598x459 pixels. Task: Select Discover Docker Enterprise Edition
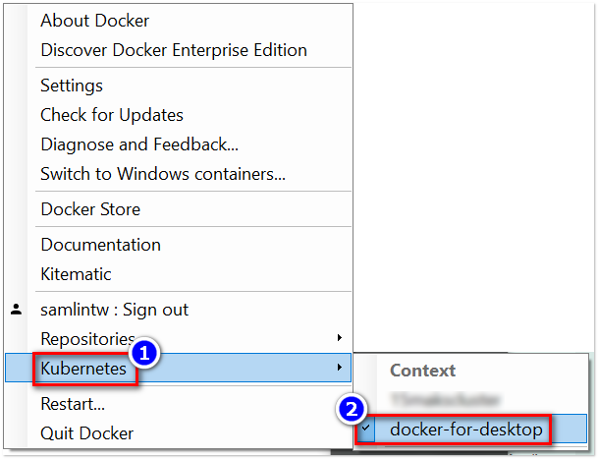pyautogui.click(x=173, y=50)
